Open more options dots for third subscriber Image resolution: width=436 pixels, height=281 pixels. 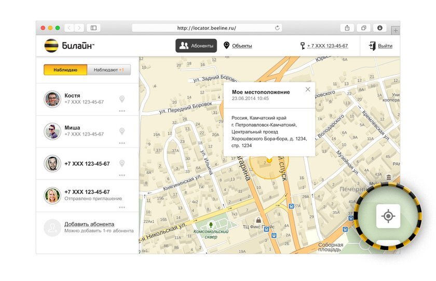122,175
